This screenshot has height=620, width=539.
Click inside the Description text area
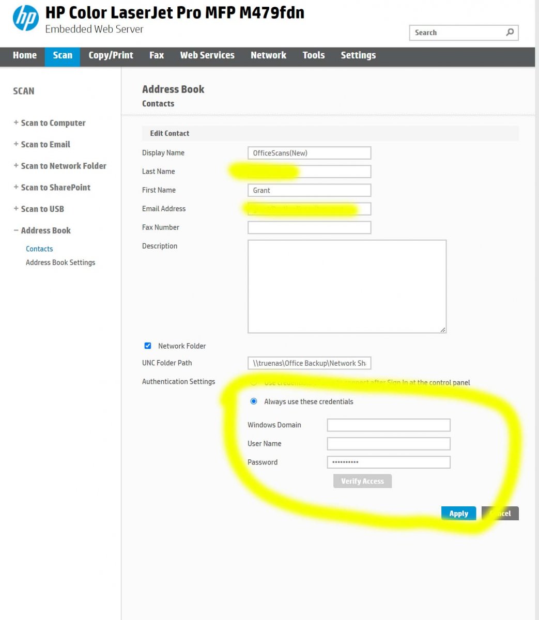[x=347, y=286]
